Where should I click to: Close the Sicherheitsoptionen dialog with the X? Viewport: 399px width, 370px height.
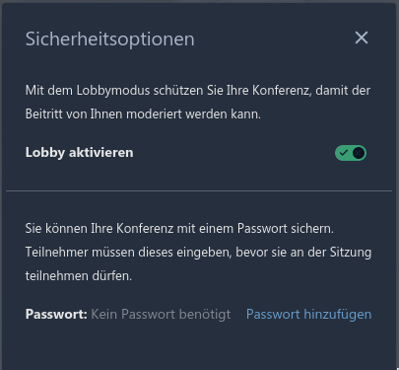[x=362, y=37]
